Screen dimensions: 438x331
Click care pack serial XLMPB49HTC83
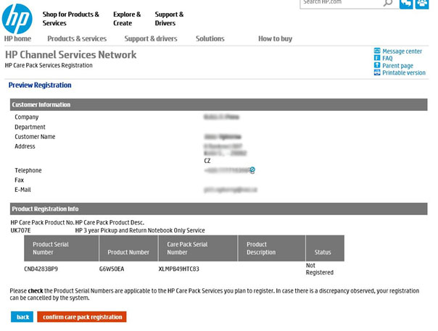point(179,269)
